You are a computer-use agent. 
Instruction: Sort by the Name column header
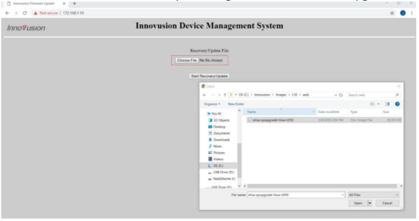(x=278, y=112)
